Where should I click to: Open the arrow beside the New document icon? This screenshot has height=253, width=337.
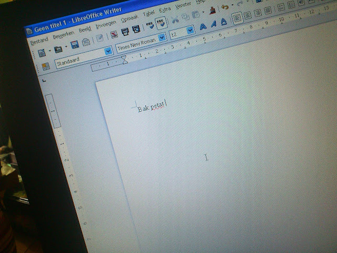(x=49, y=51)
